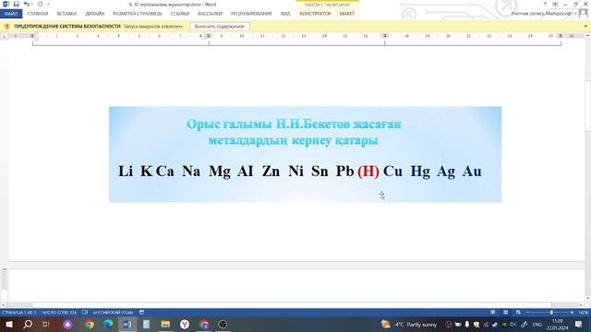Switch to print layout view
This screenshot has width=591, height=332.
(x=505, y=313)
